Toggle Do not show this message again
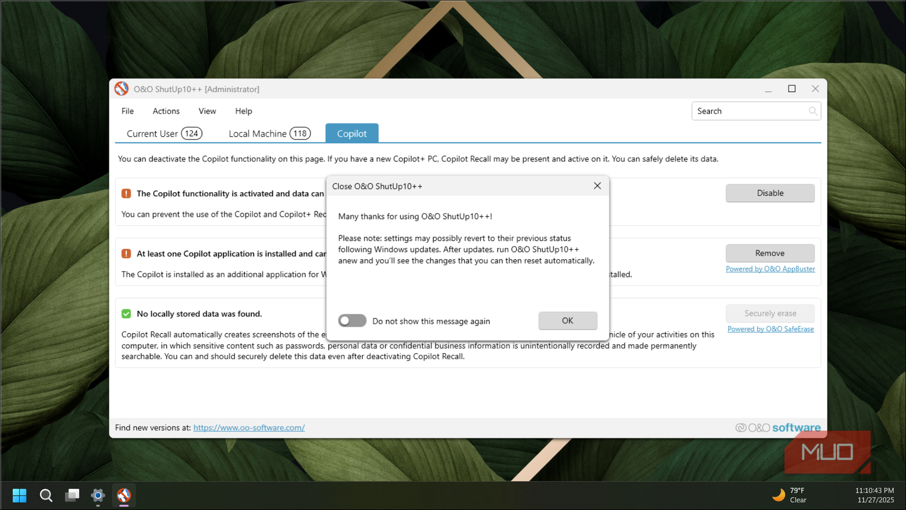 352,321
